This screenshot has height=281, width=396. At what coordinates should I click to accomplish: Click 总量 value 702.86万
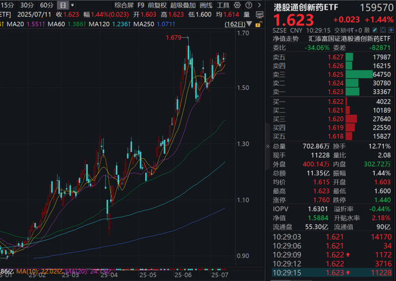pyautogui.click(x=316, y=146)
